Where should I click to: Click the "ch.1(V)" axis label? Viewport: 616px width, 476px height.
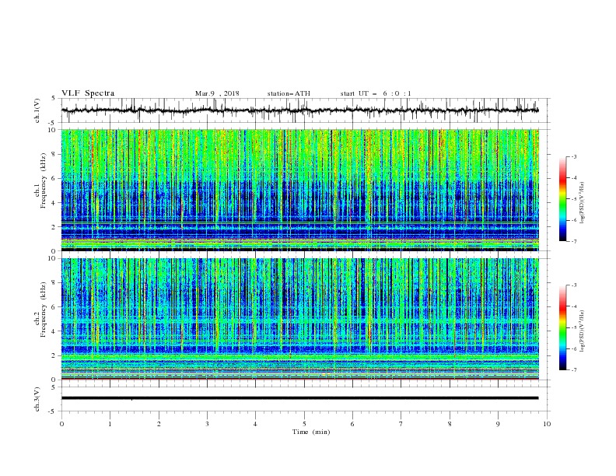[x=37, y=110]
